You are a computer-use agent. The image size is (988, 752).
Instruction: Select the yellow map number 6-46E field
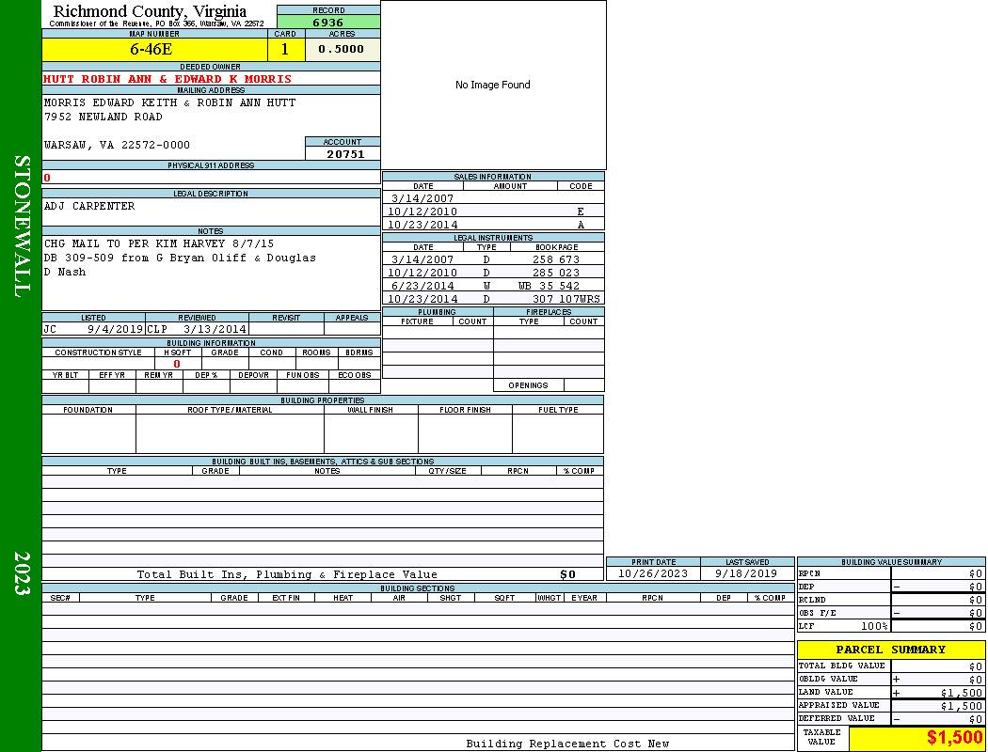tap(151, 49)
